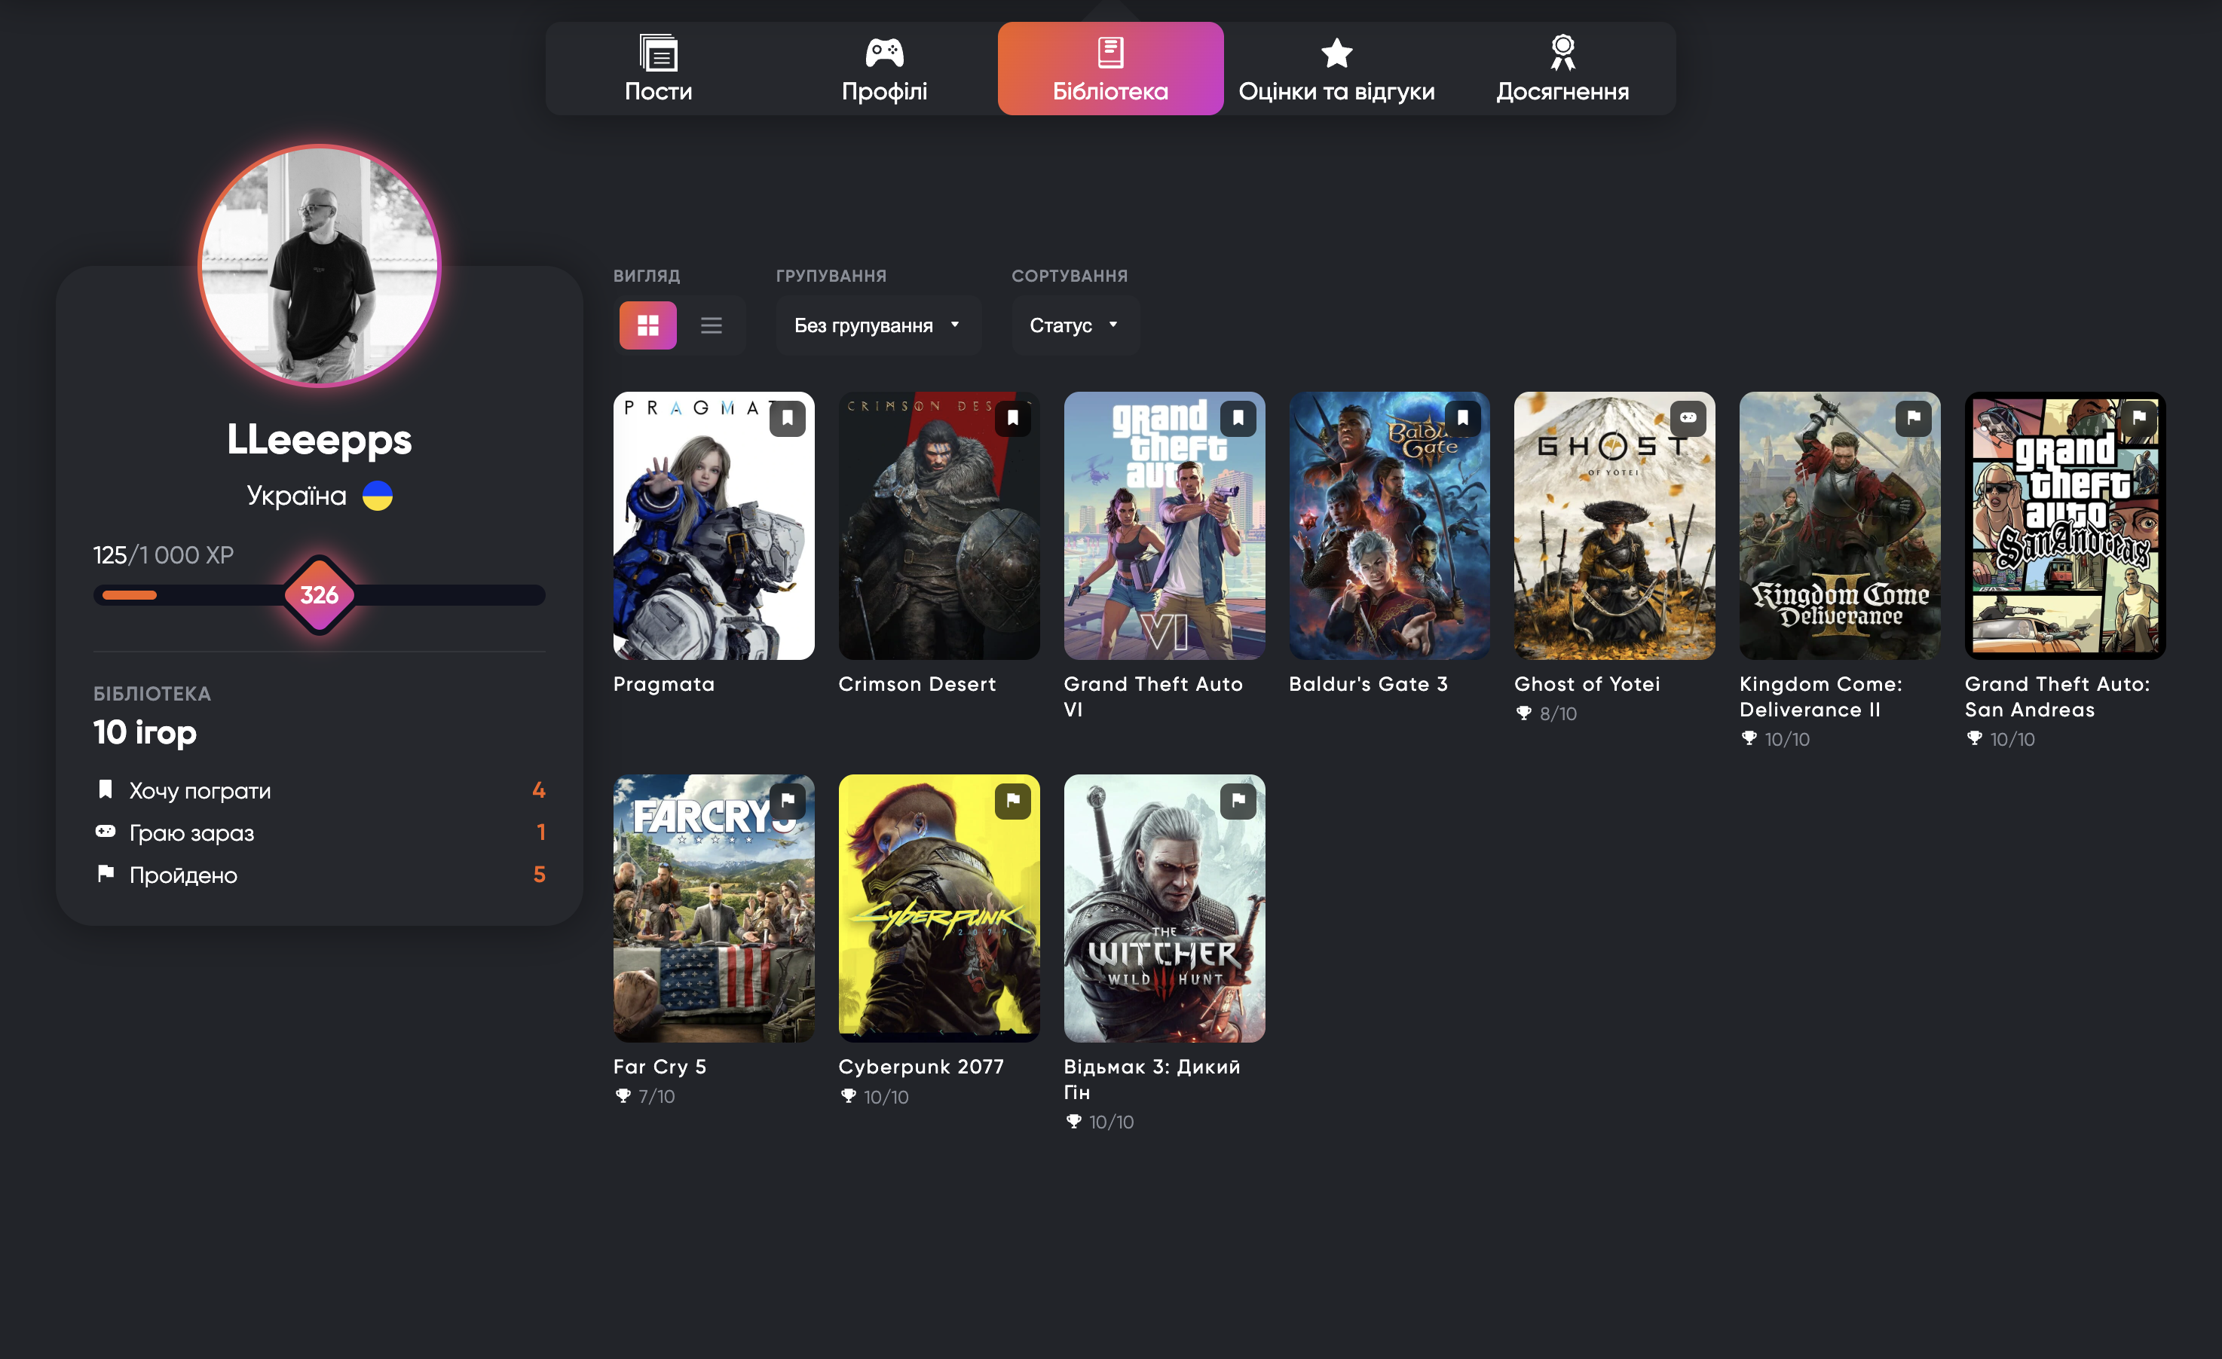Screen dimensions: 2222x1359
Task: Go to the Досягнення tab
Action: [1562, 69]
